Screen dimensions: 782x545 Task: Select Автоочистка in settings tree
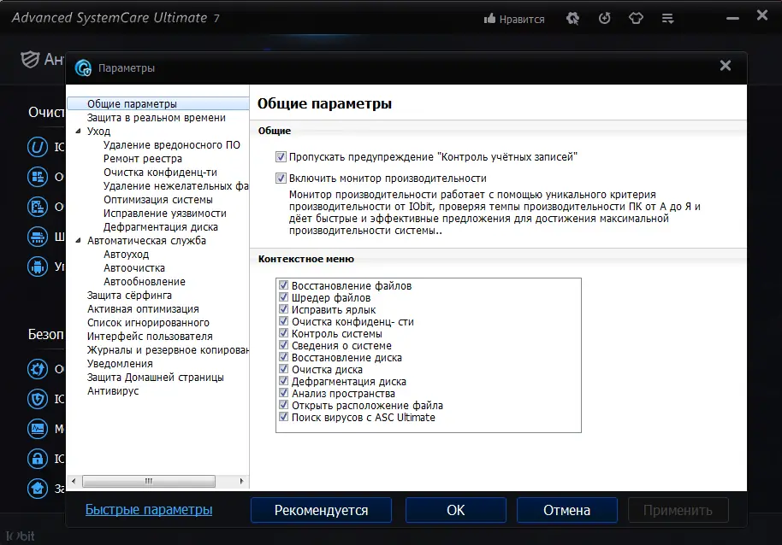(x=134, y=268)
